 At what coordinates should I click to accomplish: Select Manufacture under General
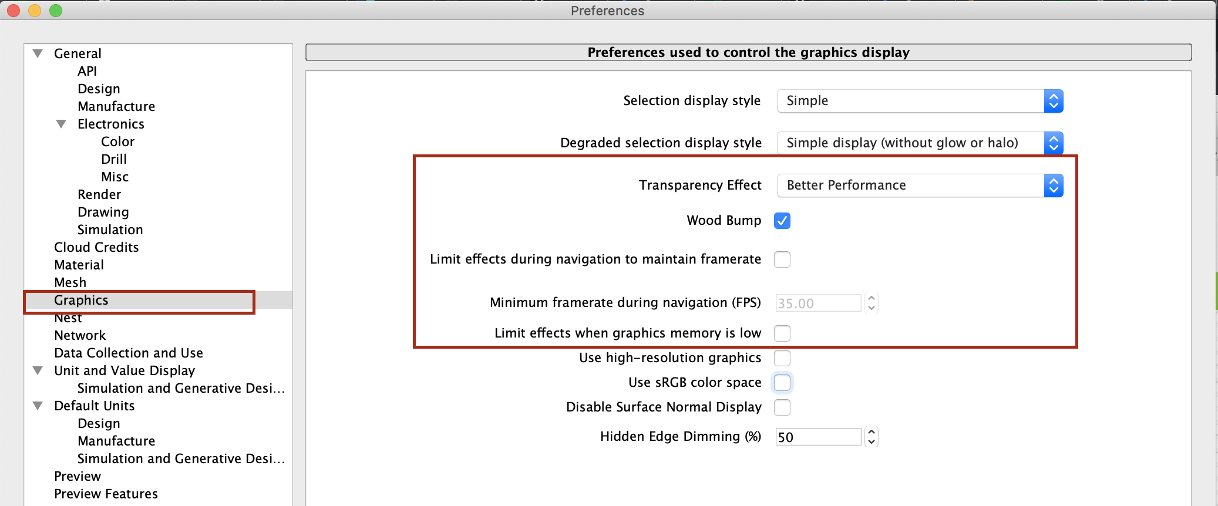[116, 106]
